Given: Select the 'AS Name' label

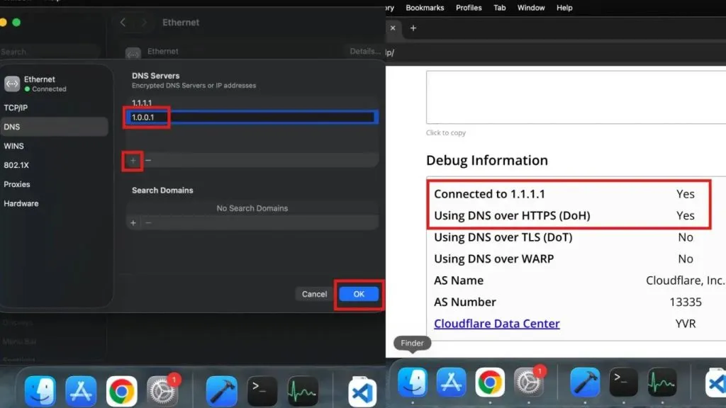Looking at the screenshot, I should [x=459, y=280].
